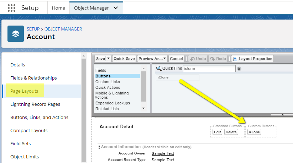Screen dimensions: 293x163
Task: Open the Object Manager tab chevron
Action: [x=116, y=8]
